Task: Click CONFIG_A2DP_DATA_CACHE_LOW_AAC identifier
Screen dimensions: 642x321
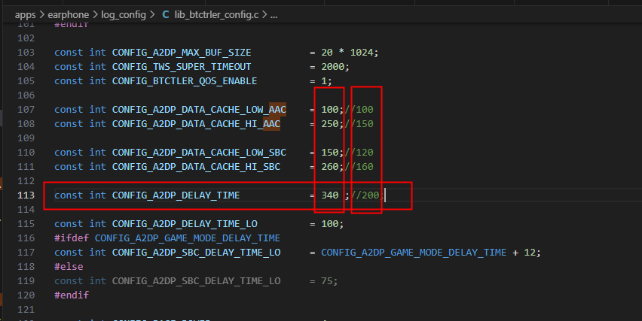Action: [x=199, y=110]
